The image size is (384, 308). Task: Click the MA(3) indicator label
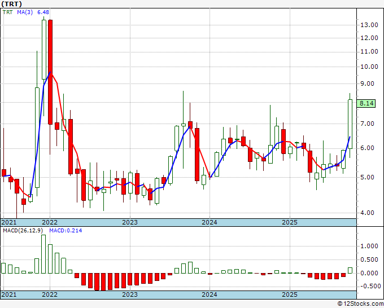point(25,12)
